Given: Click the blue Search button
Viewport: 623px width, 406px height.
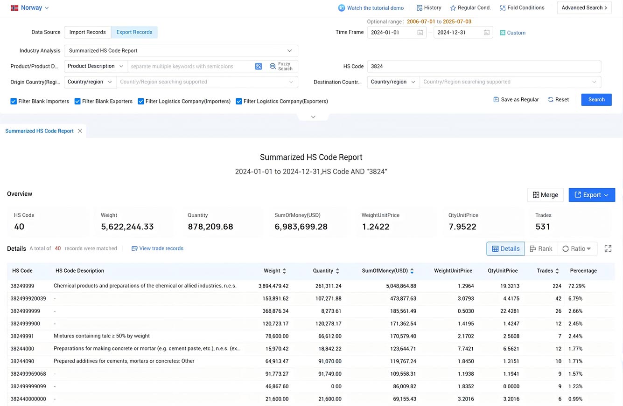Looking at the screenshot, I should [x=596, y=100].
